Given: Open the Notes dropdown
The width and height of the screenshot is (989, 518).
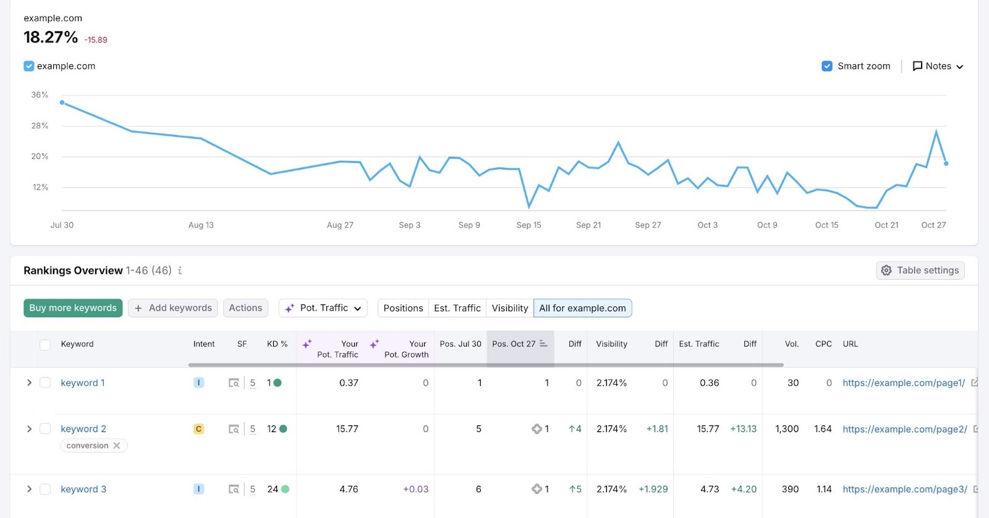Looking at the screenshot, I should [938, 66].
